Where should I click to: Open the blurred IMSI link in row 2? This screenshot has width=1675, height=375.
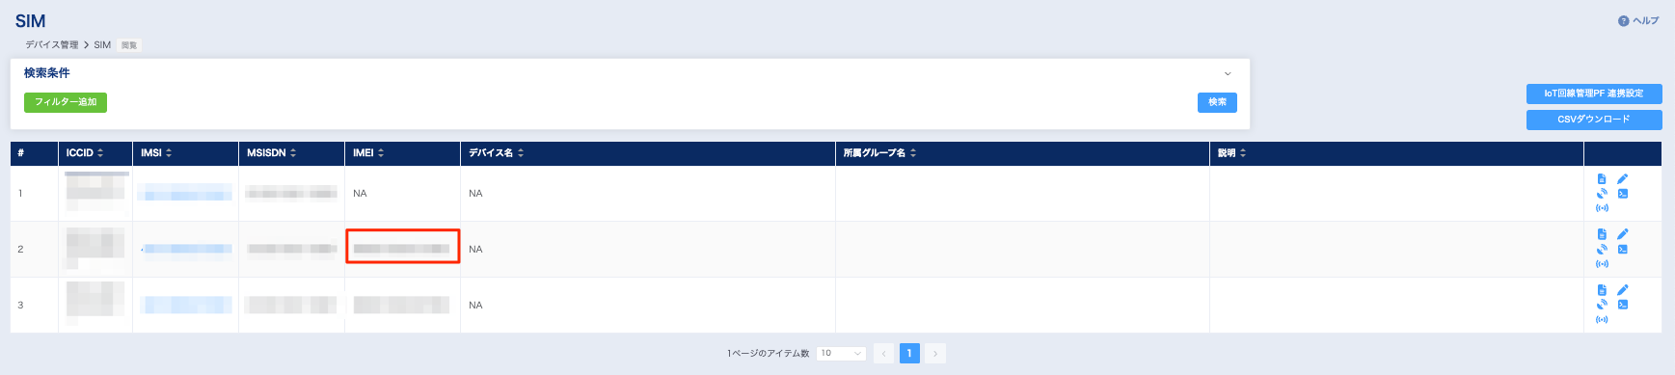[188, 249]
